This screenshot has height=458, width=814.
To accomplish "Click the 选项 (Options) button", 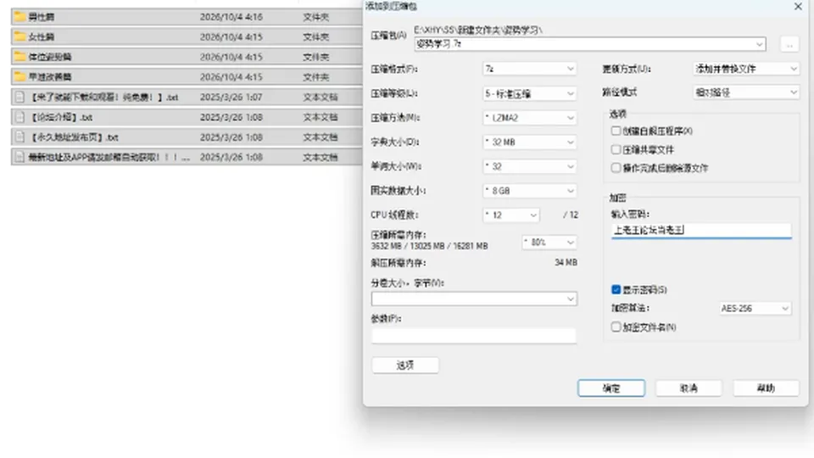I will pyautogui.click(x=405, y=365).
